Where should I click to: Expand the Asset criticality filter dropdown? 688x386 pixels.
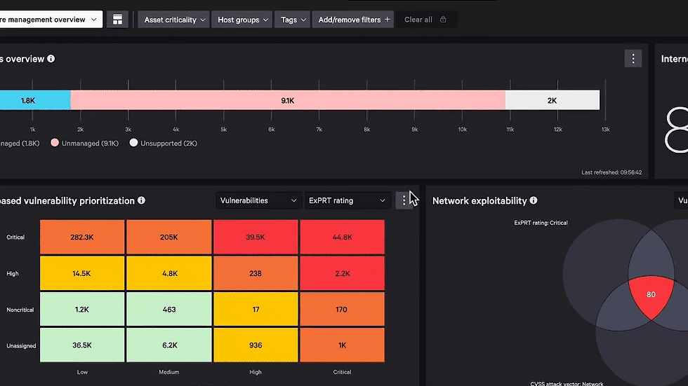point(174,20)
